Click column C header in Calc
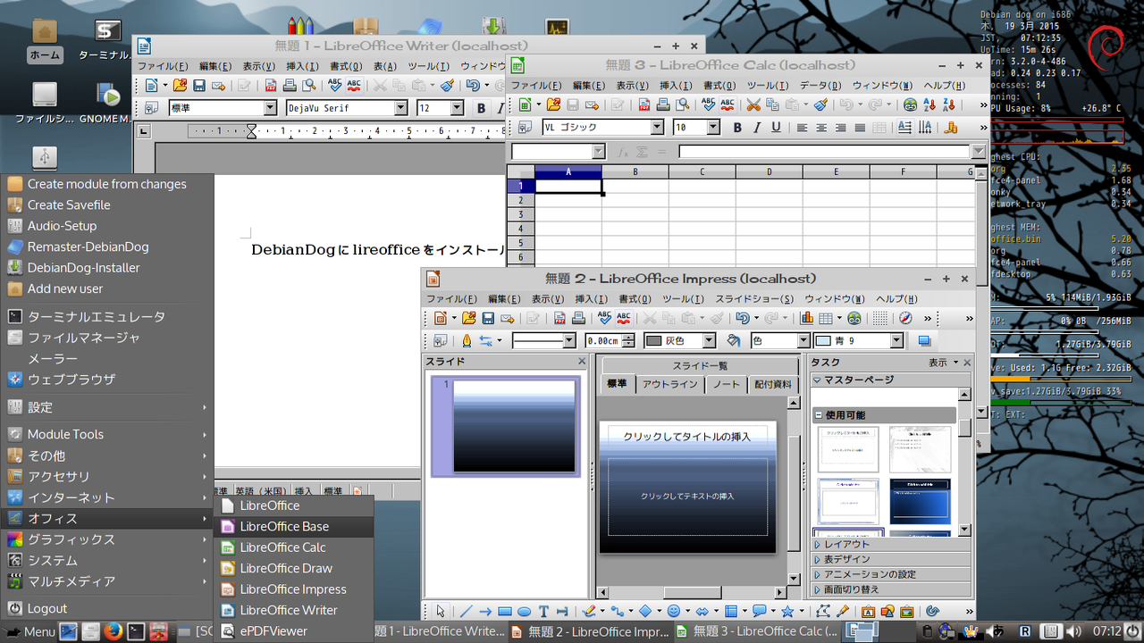 pos(702,171)
